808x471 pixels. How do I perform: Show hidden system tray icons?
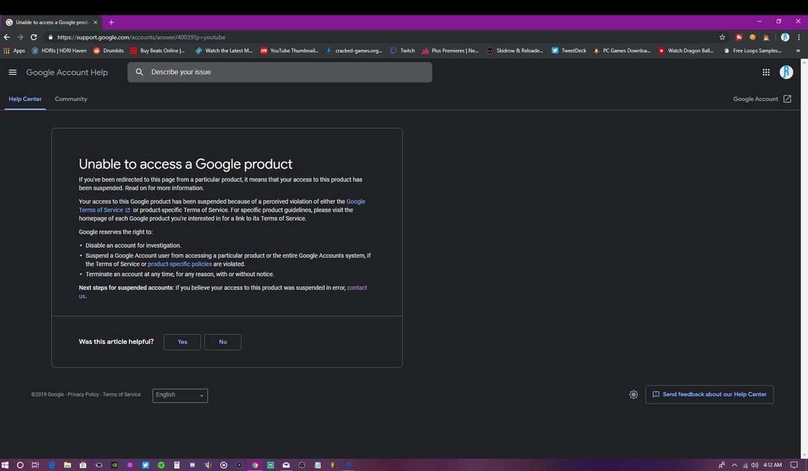[x=735, y=465]
